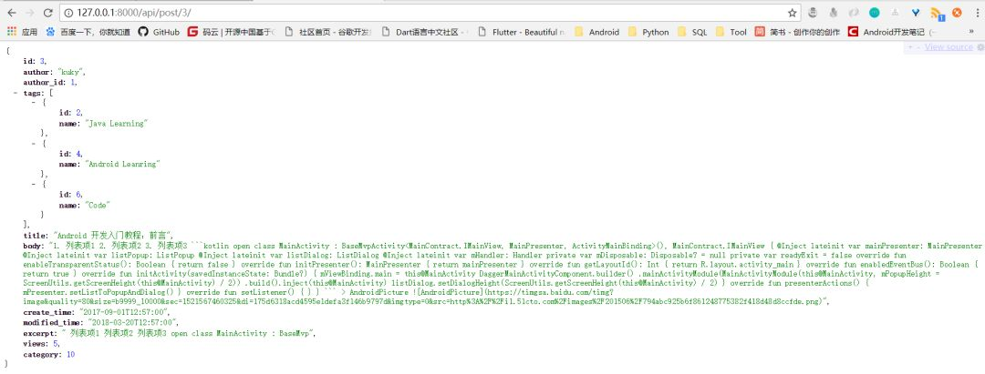Show more bookmarks via double chevron
The width and height of the screenshot is (985, 374).
[x=972, y=32]
